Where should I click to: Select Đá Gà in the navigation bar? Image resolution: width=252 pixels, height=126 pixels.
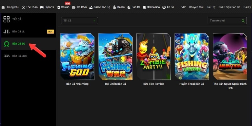pyautogui.click(x=121, y=7)
